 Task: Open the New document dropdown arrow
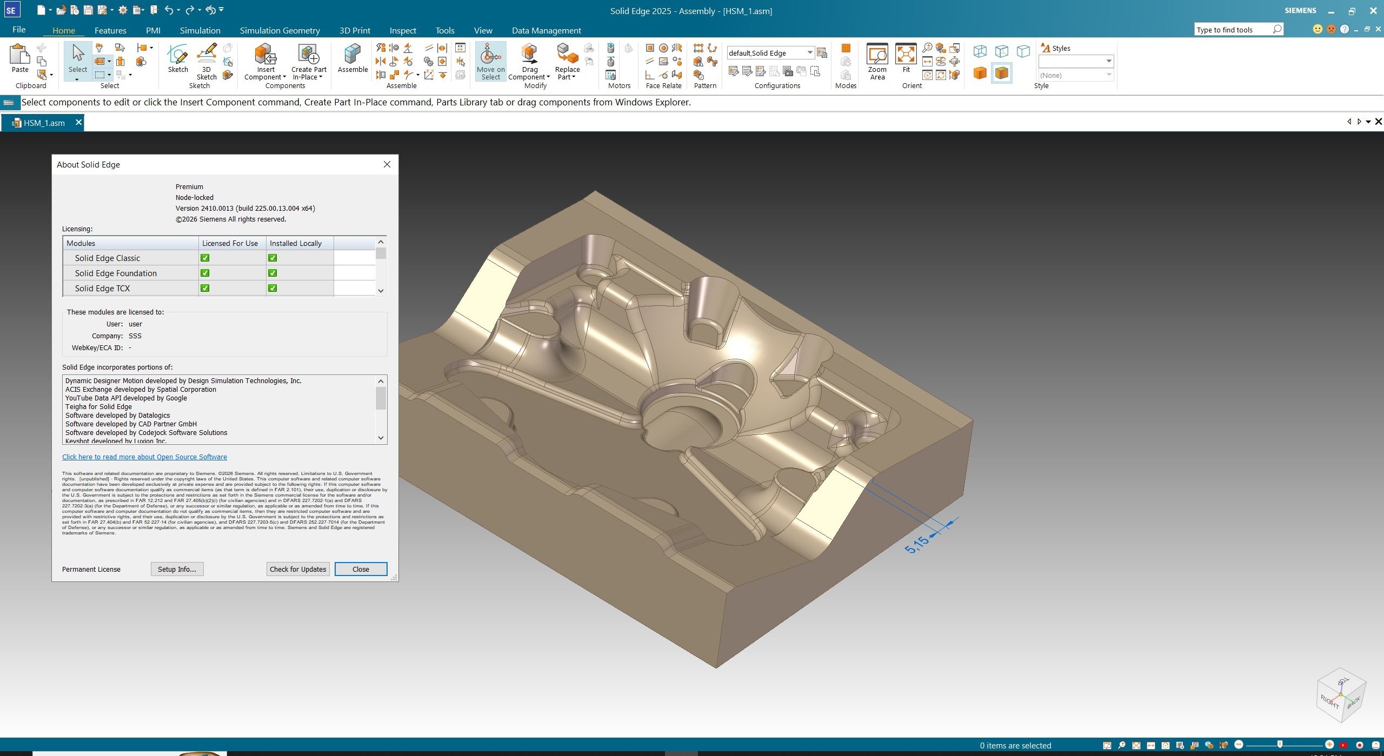click(x=50, y=10)
